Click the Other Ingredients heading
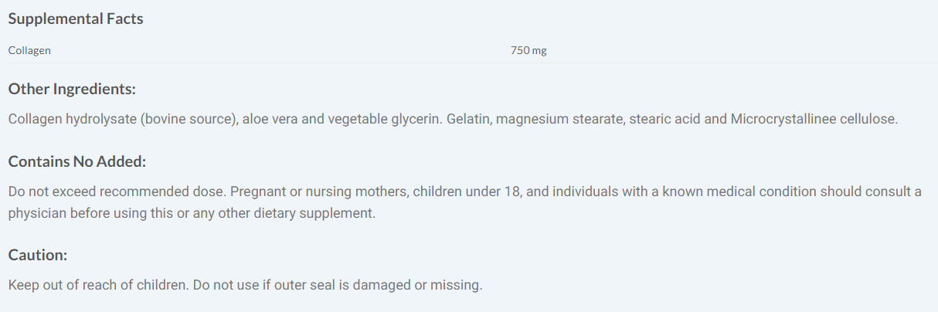The width and height of the screenshot is (938, 312). [72, 89]
